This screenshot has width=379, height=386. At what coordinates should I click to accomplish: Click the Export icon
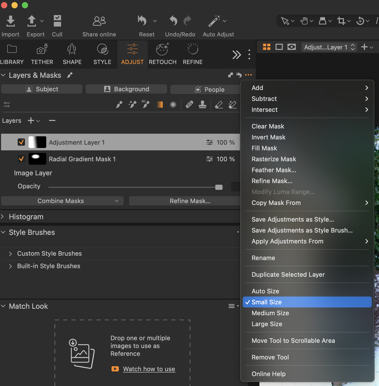(x=32, y=21)
